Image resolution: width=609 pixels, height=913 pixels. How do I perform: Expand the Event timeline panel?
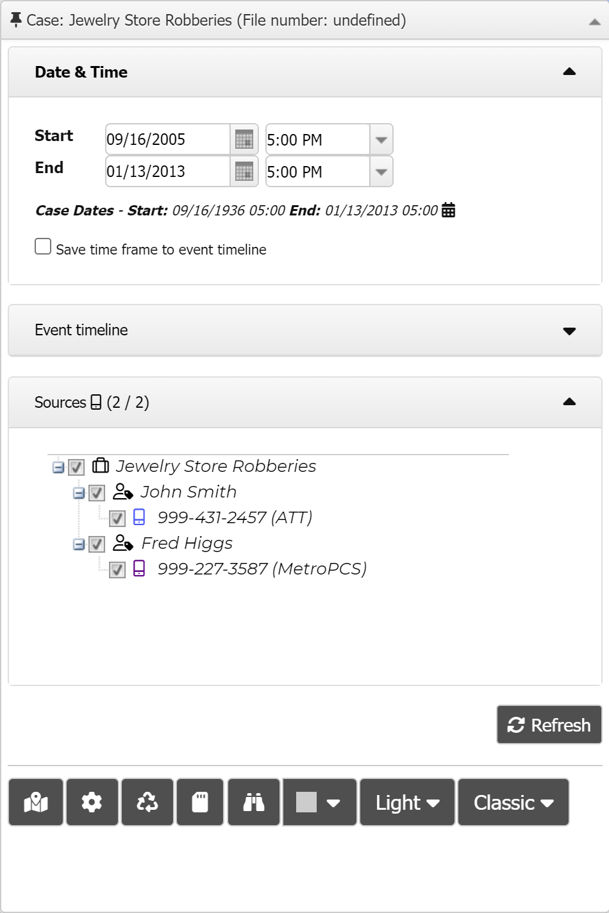pos(569,331)
